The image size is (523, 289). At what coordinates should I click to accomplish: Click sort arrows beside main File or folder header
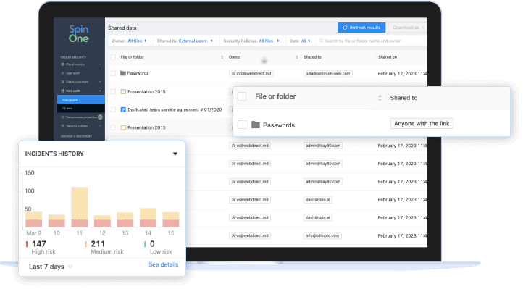[x=222, y=57]
